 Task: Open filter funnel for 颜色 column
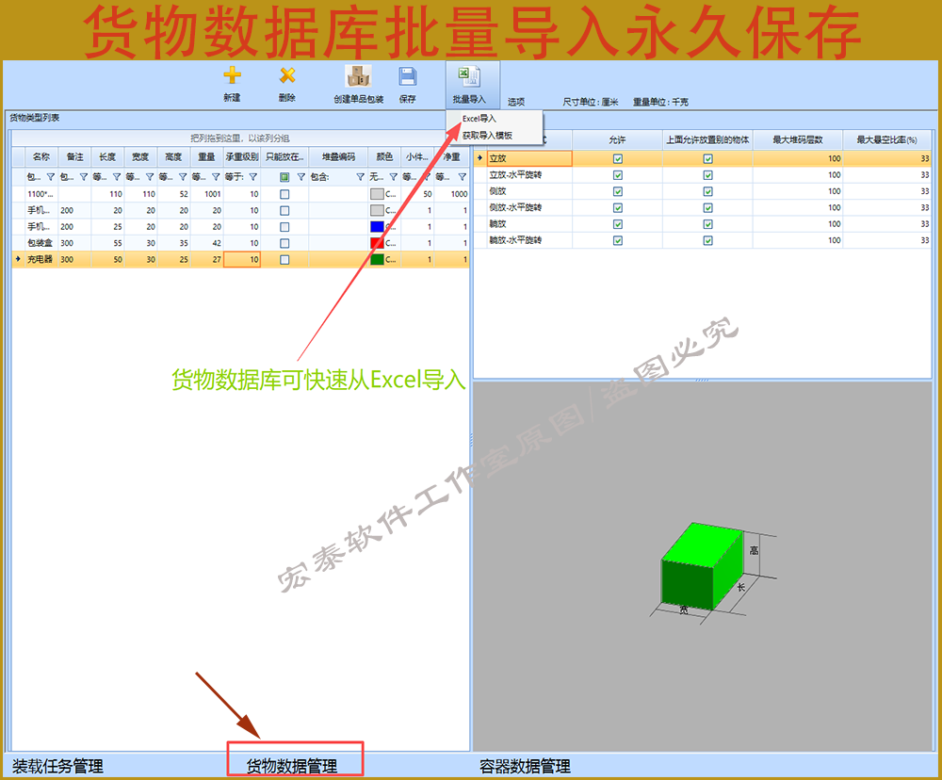click(393, 177)
